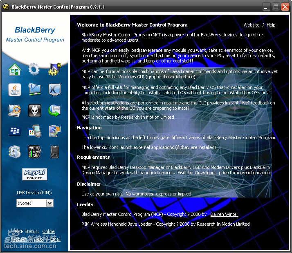Launch the handheld with Windows flag icon

35,131
